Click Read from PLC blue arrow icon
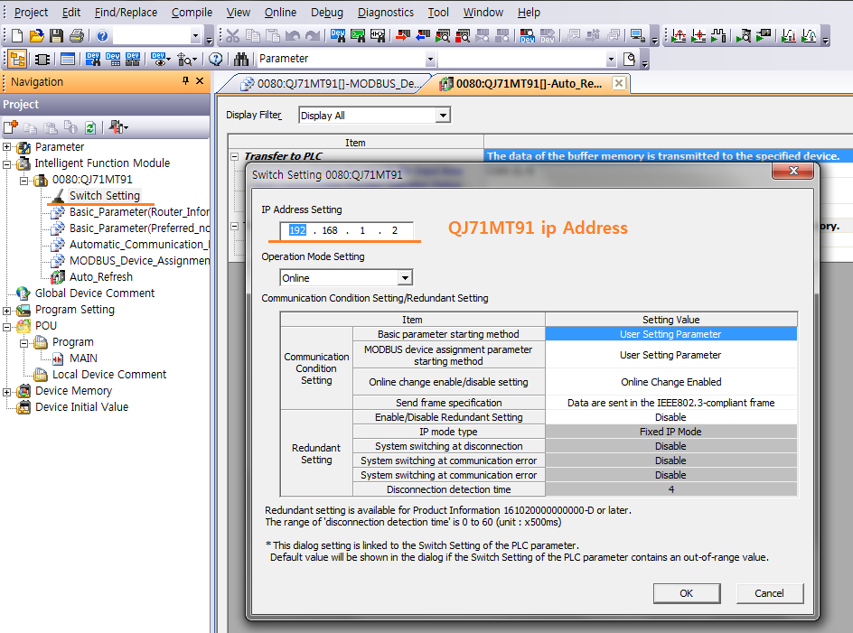 (423, 36)
